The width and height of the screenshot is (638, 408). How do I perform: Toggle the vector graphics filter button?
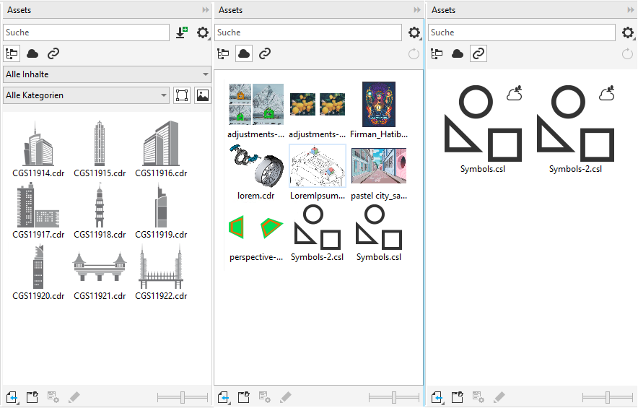182,95
